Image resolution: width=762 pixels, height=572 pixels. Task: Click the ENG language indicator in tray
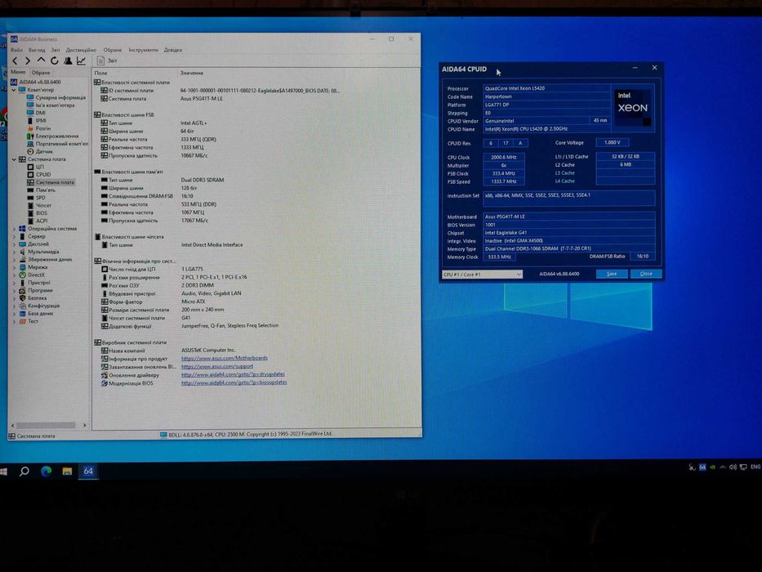[x=755, y=467]
